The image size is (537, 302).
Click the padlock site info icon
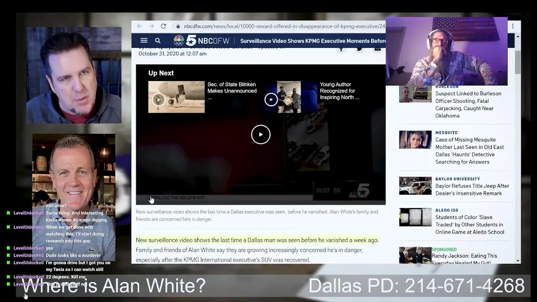pos(178,26)
